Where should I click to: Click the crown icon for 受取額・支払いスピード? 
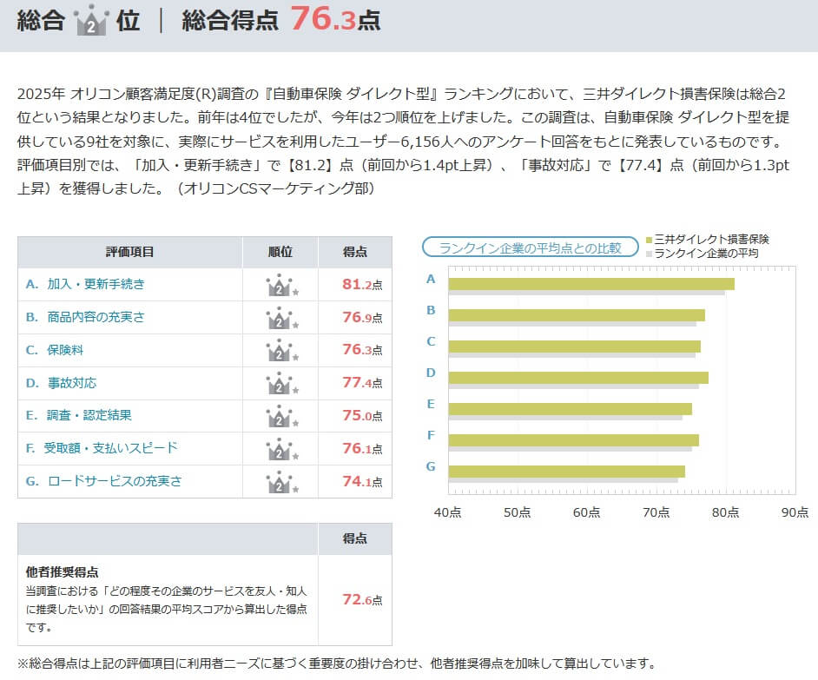point(280,449)
